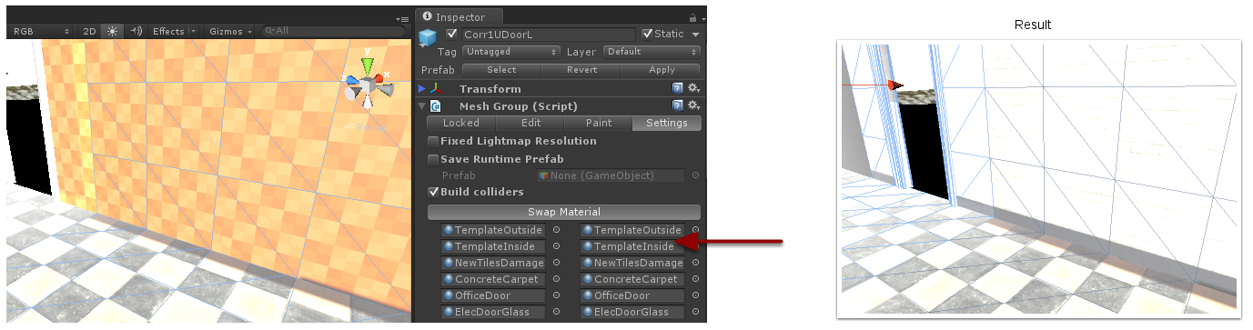Switch to the Paint tab
Viewport: 1253px width, 330px height.
599,123
